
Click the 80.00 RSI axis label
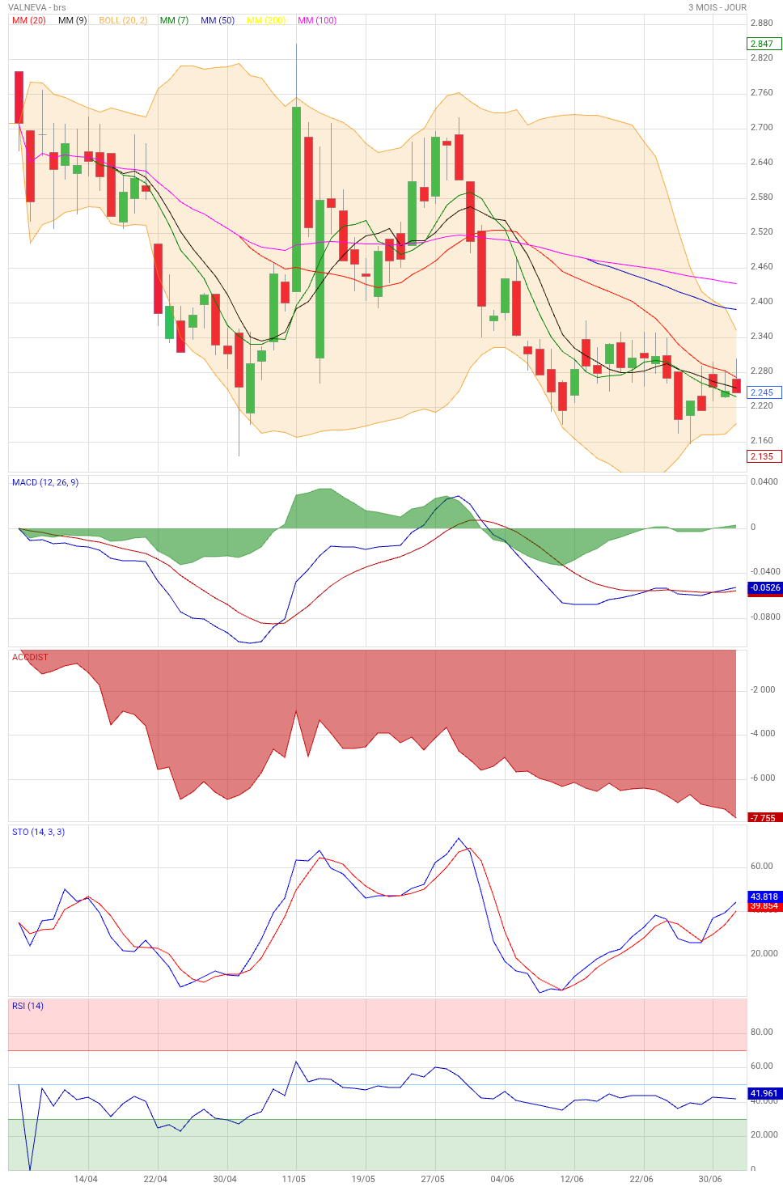(762, 1032)
